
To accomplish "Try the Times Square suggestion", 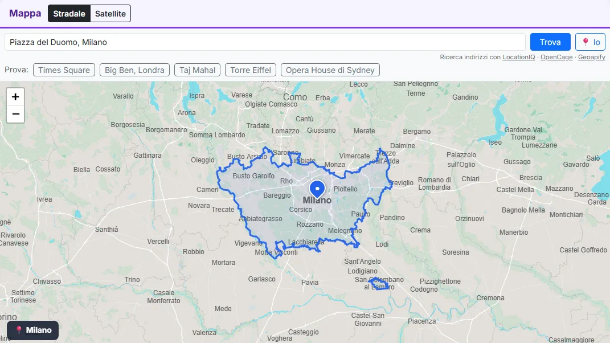I will (x=64, y=70).
